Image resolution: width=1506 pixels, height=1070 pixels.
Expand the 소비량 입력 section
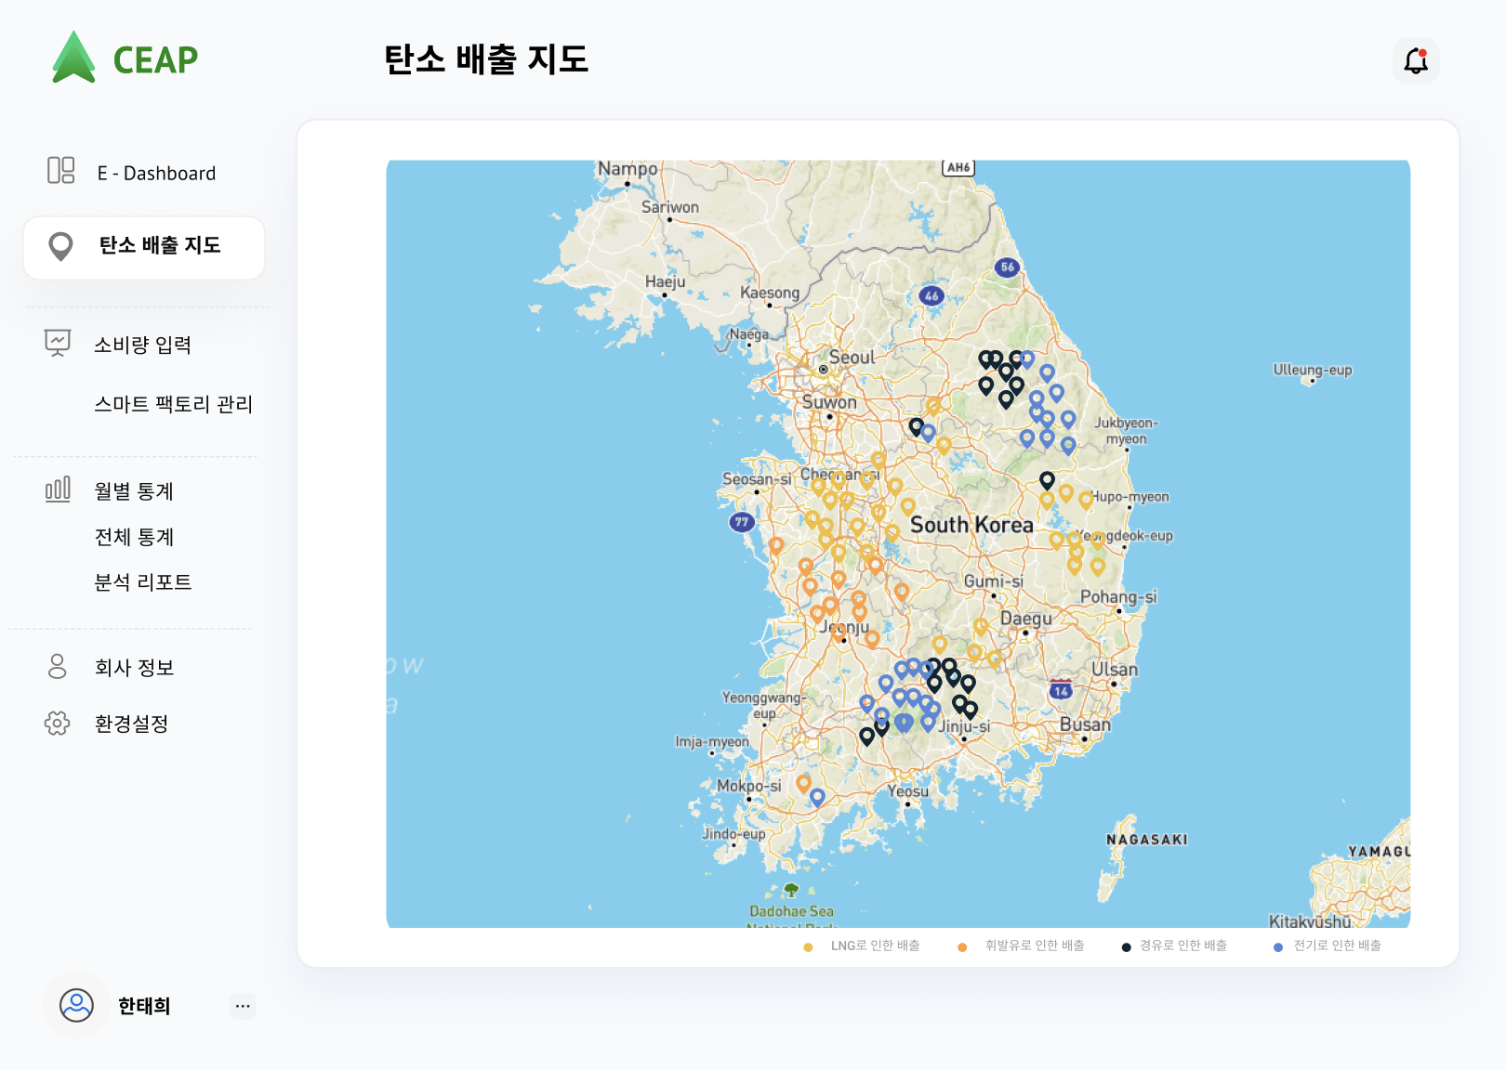point(144,344)
